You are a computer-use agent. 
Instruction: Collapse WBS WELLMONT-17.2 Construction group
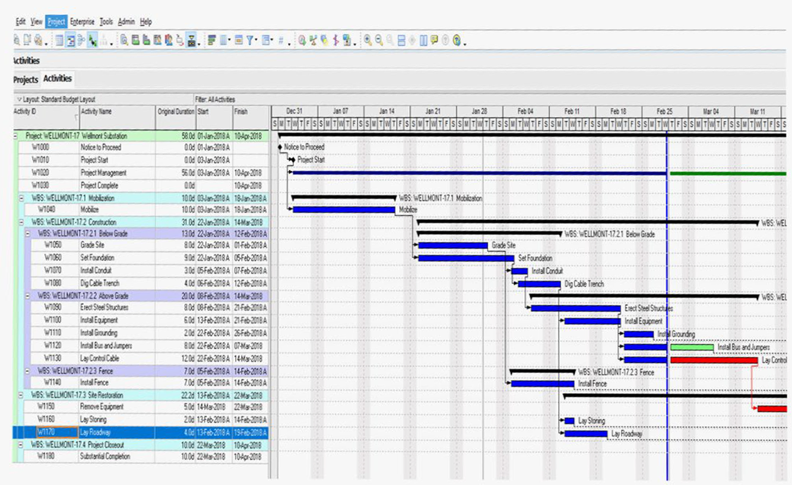(22, 222)
